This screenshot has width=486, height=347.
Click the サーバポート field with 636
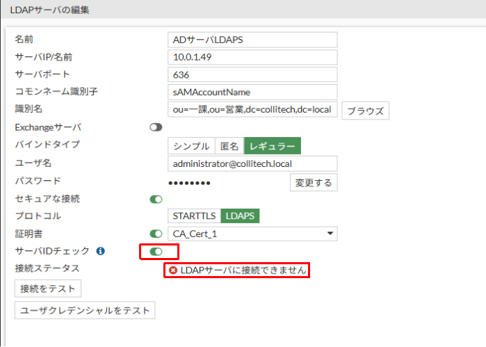click(x=252, y=74)
